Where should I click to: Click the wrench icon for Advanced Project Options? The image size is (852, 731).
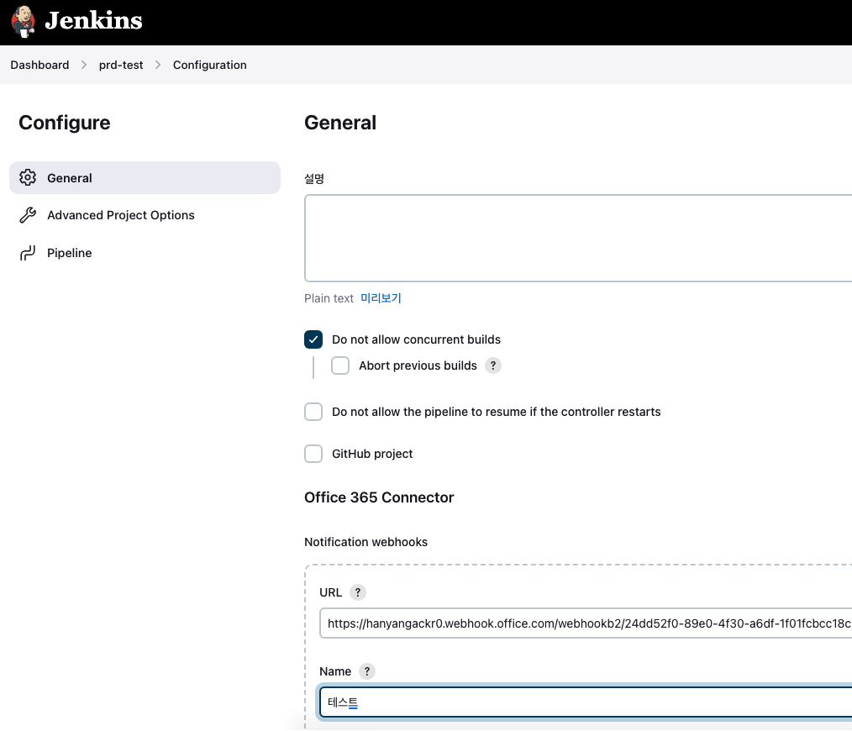pos(28,215)
